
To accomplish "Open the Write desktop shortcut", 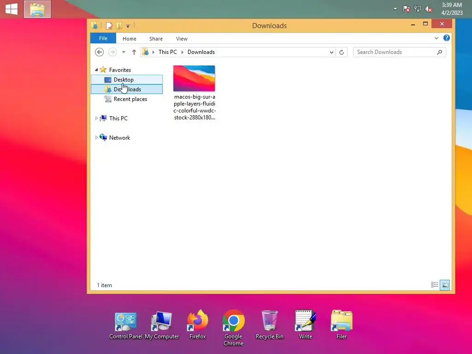I will (x=306, y=325).
